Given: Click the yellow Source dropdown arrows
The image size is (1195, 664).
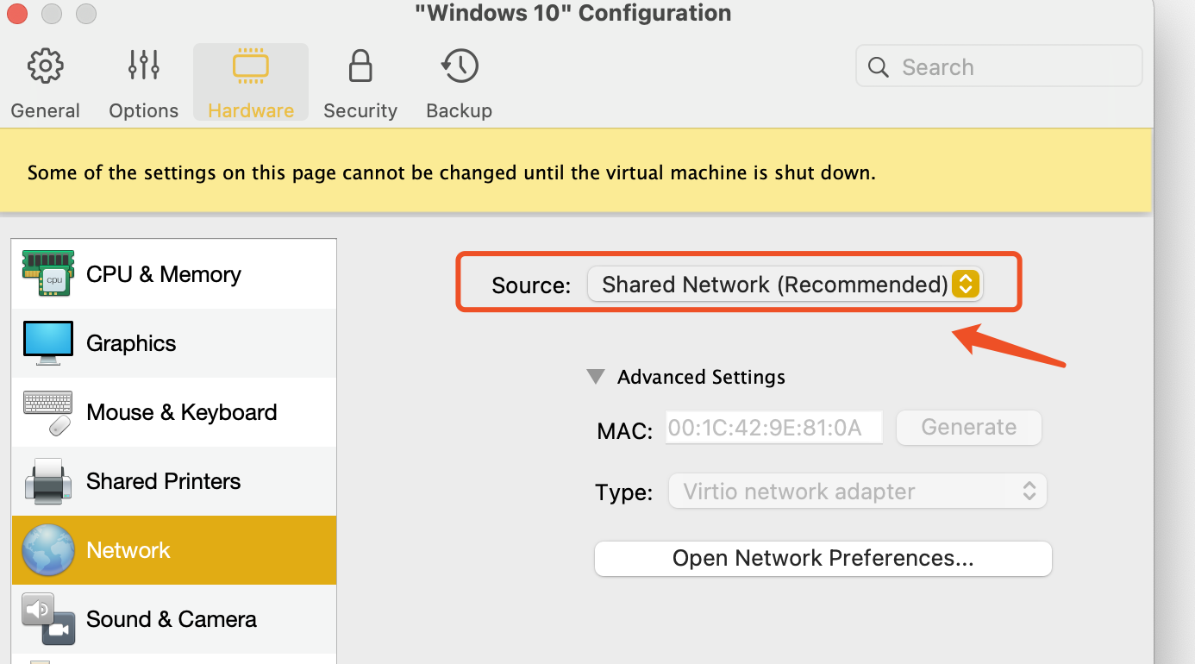Looking at the screenshot, I should point(967,285).
